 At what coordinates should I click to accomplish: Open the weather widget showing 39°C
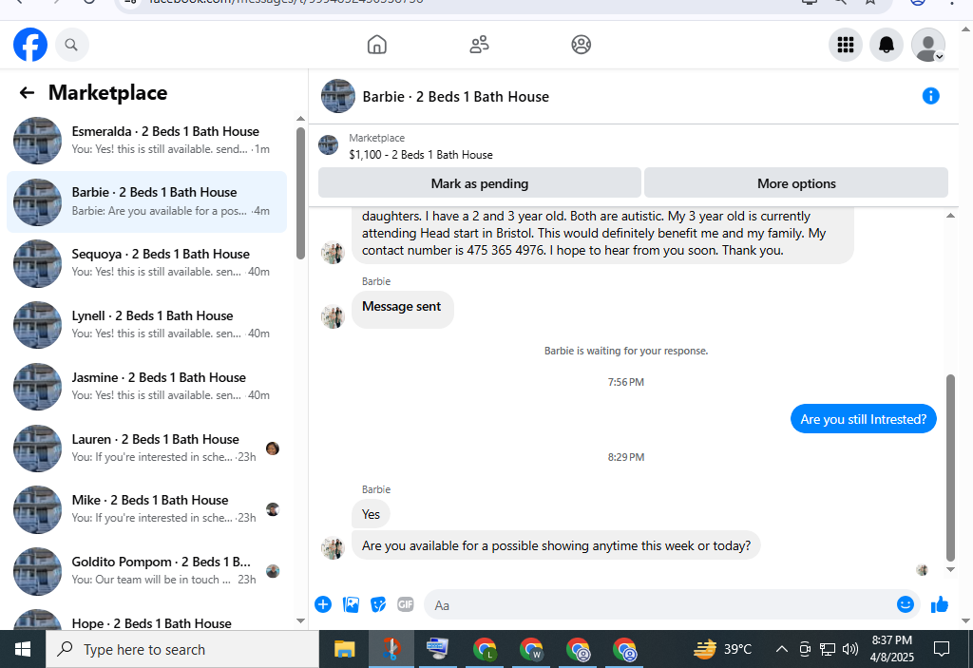(722, 649)
